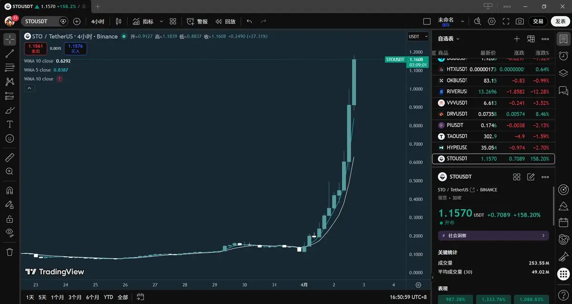Screen dimensions: 572x304
Task: Collapse the indicator legend chevron
Action: [29, 88]
